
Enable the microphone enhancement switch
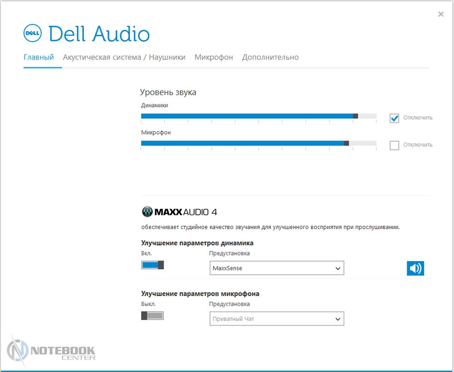click(153, 316)
